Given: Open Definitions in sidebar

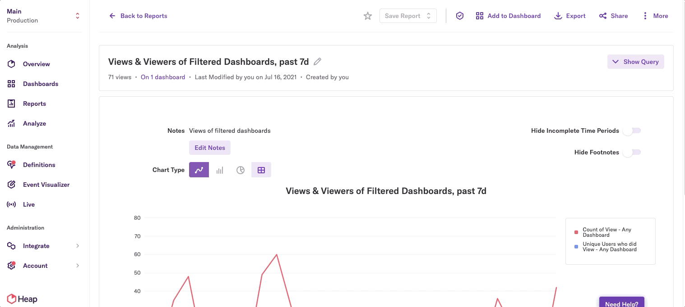Looking at the screenshot, I should pos(39,165).
